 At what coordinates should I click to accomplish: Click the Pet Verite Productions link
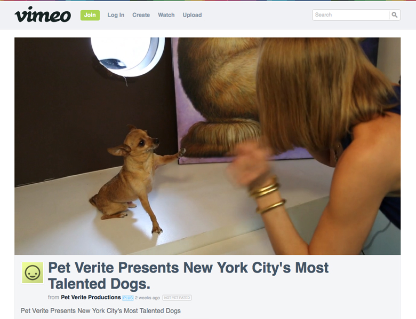pyautogui.click(x=91, y=298)
